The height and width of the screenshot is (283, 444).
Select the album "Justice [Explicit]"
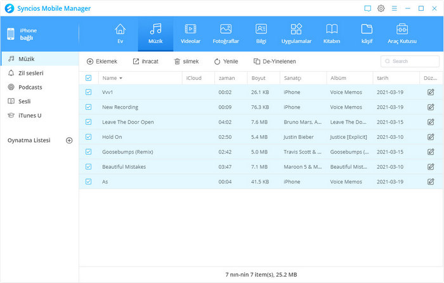coord(348,137)
